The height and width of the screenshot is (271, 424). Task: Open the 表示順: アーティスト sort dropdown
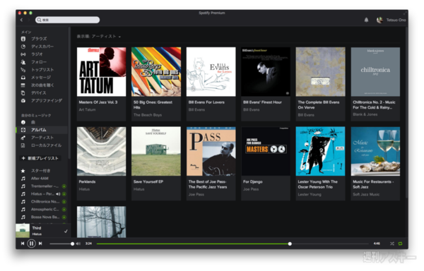click(98, 37)
